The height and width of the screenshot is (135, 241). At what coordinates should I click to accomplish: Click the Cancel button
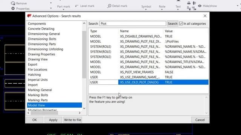coord(200,120)
